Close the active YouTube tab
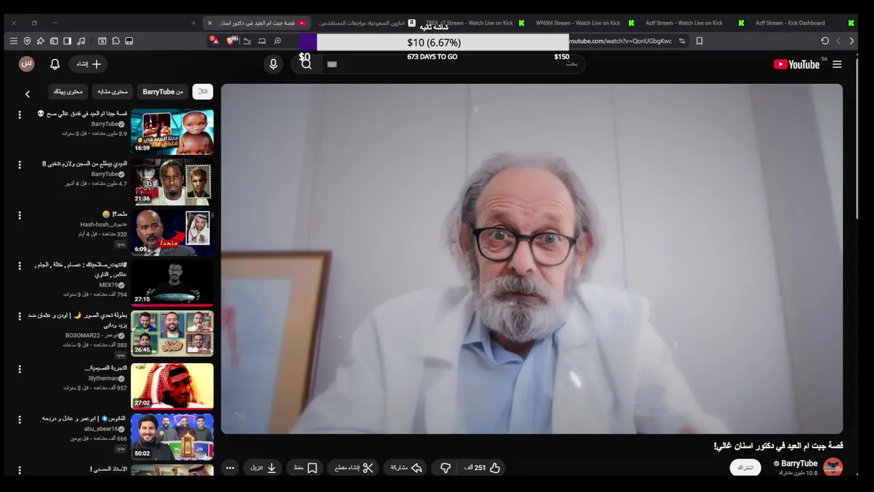 (210, 23)
